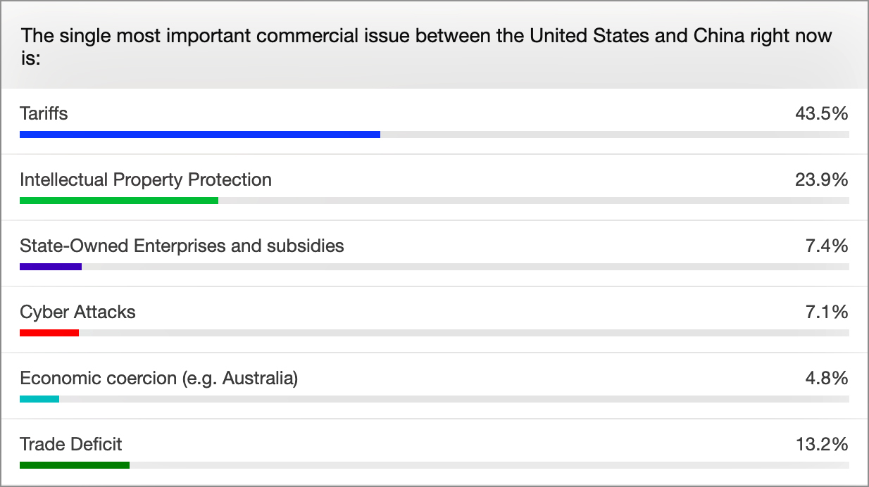
Task: Click State-Owned Enterprises and subsidies label
Action: click(x=182, y=246)
